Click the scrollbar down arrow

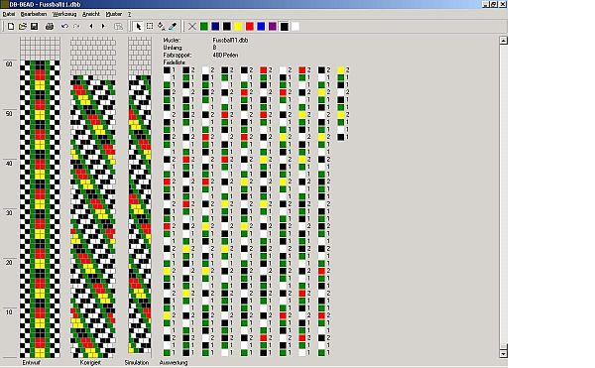click(x=503, y=353)
